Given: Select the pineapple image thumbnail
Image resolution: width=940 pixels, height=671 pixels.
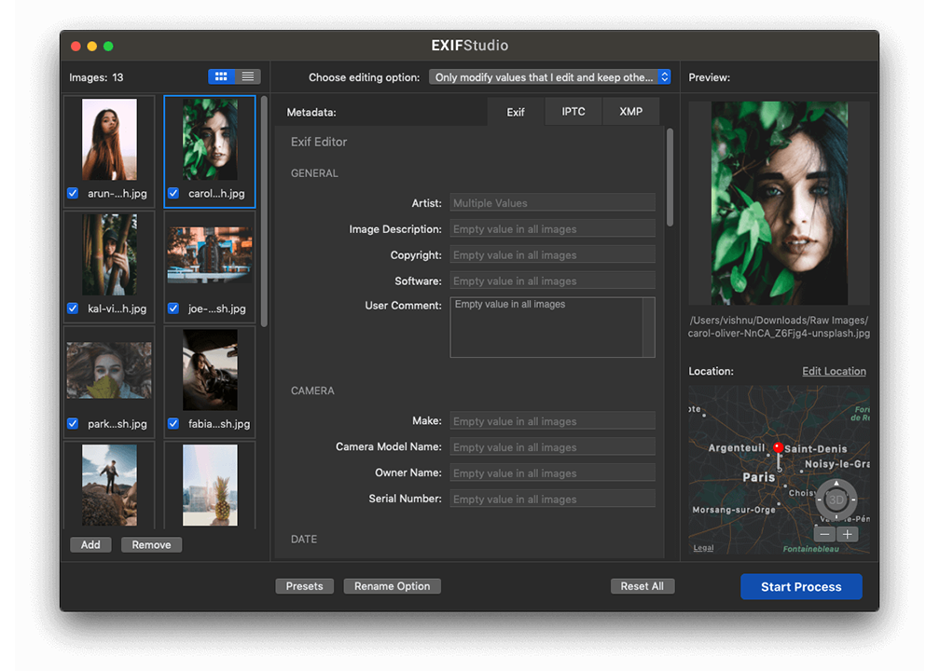Looking at the screenshot, I should point(210,486).
